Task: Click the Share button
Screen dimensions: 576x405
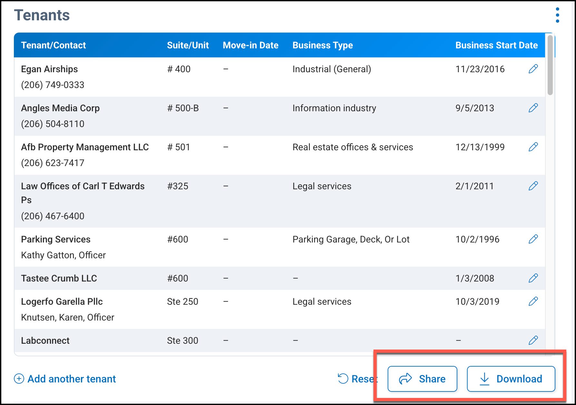Action: (x=422, y=379)
